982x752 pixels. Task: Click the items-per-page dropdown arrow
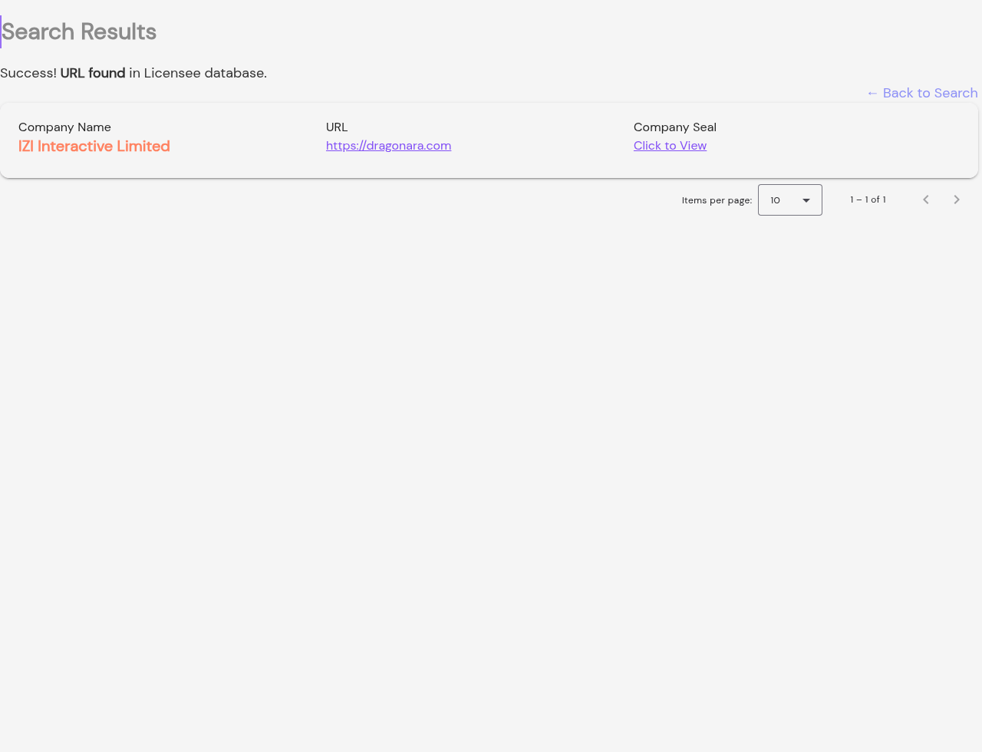click(x=806, y=200)
